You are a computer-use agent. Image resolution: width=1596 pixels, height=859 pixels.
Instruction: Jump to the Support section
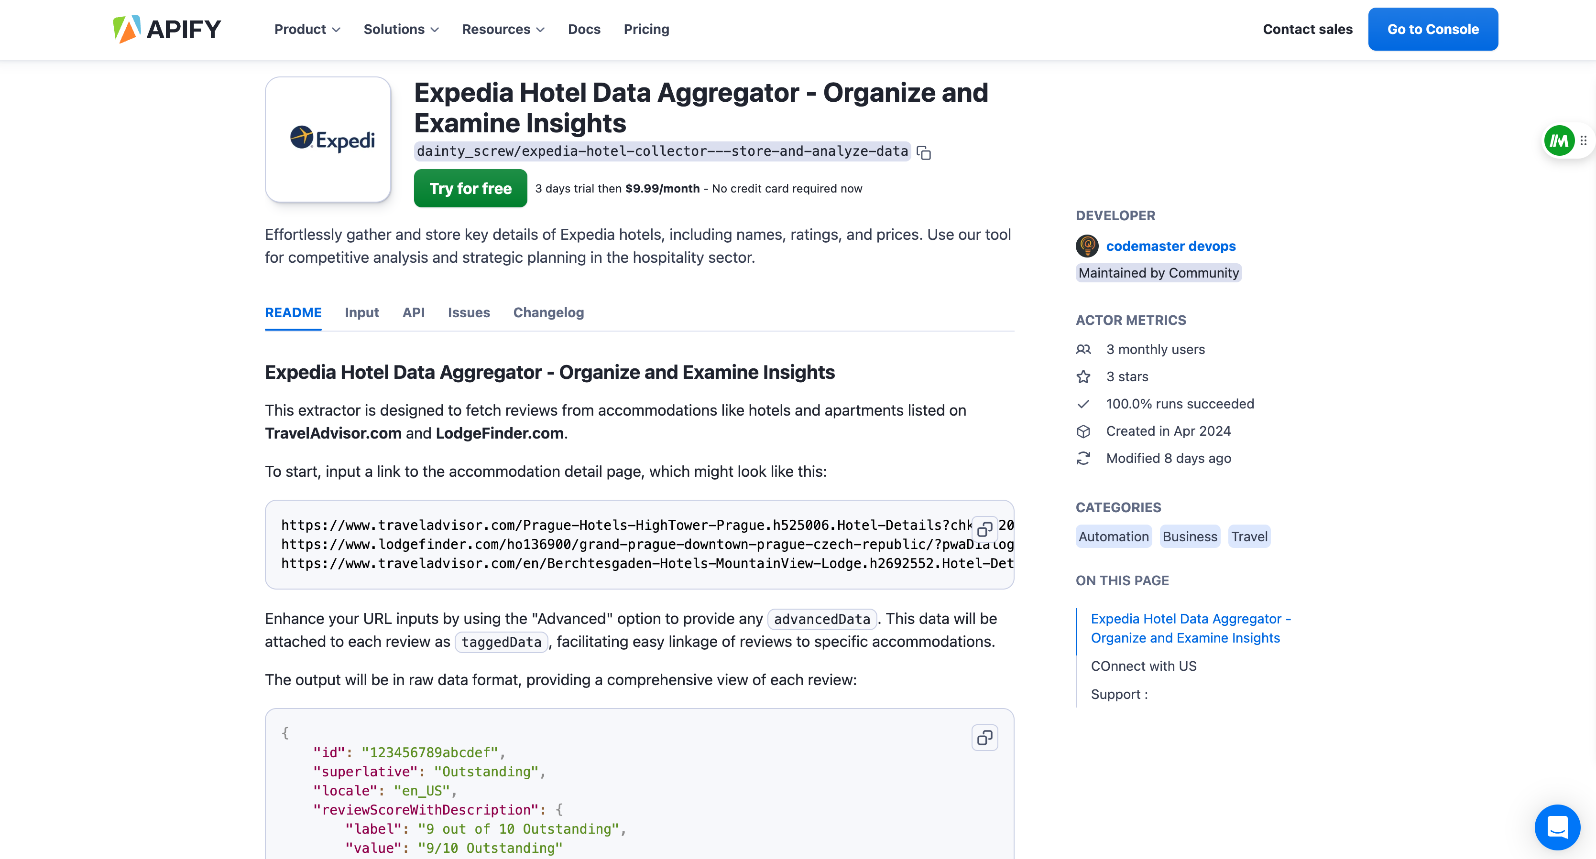click(x=1119, y=694)
